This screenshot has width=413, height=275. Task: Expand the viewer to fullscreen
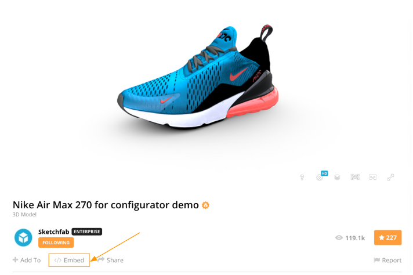[x=390, y=178]
